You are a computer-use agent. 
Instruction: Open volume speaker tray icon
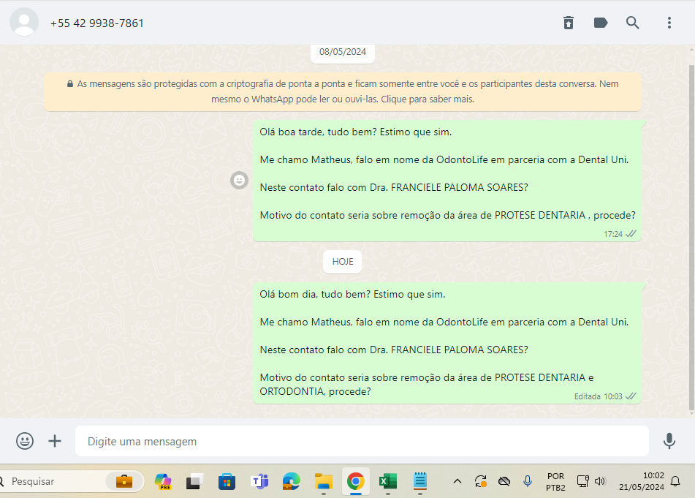click(600, 481)
